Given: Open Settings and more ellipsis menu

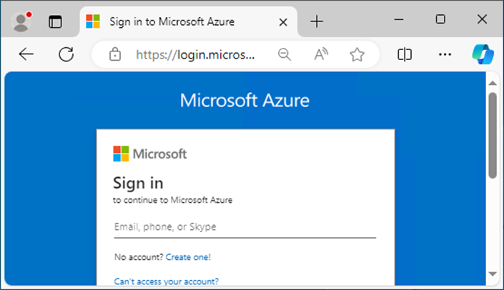Looking at the screenshot, I should 445,54.
